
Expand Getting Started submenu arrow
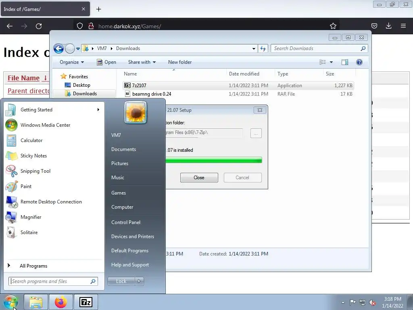tap(98, 110)
